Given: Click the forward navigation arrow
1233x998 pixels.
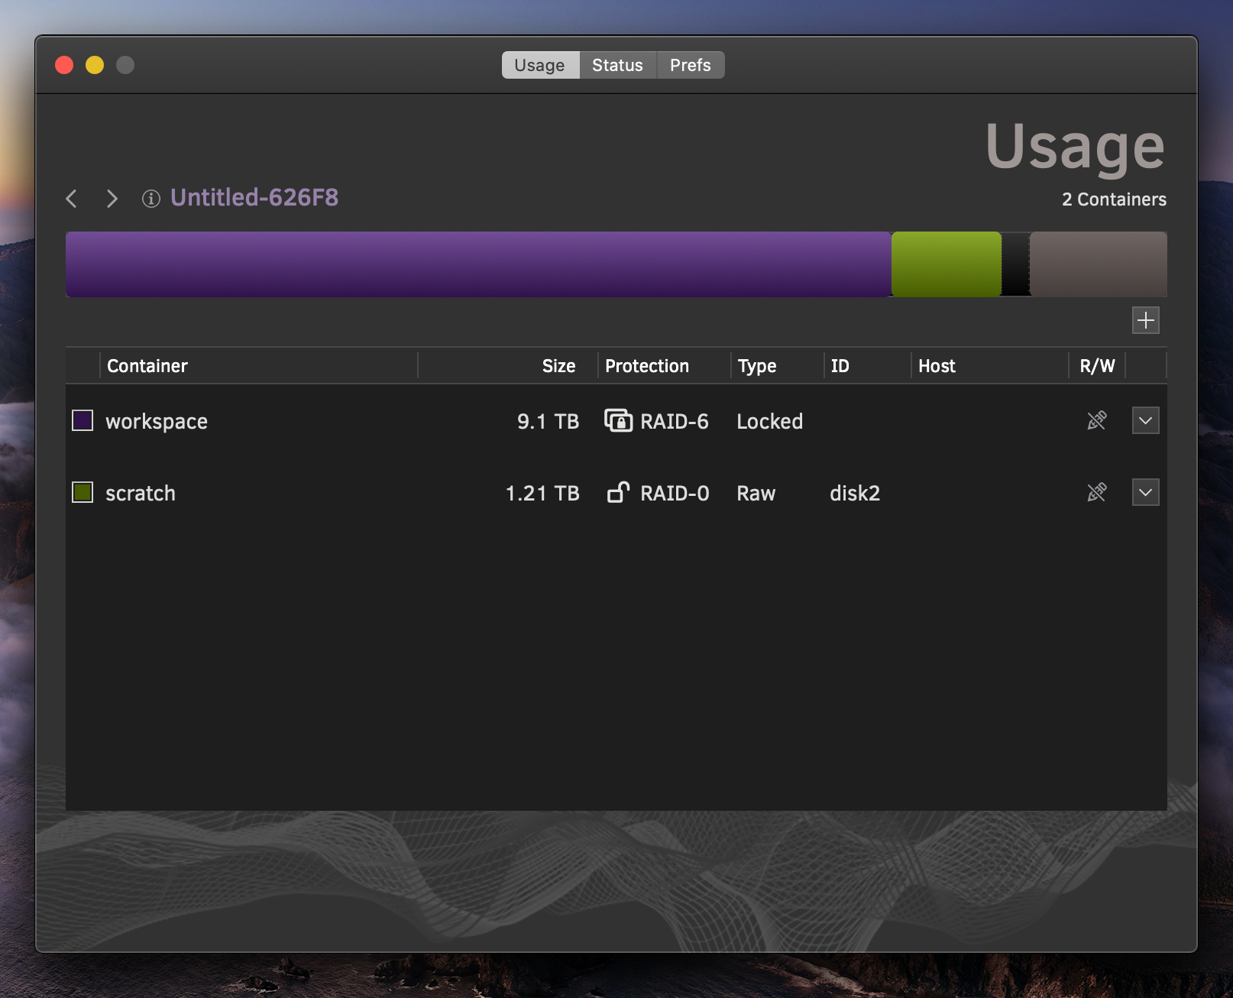Looking at the screenshot, I should (x=112, y=199).
